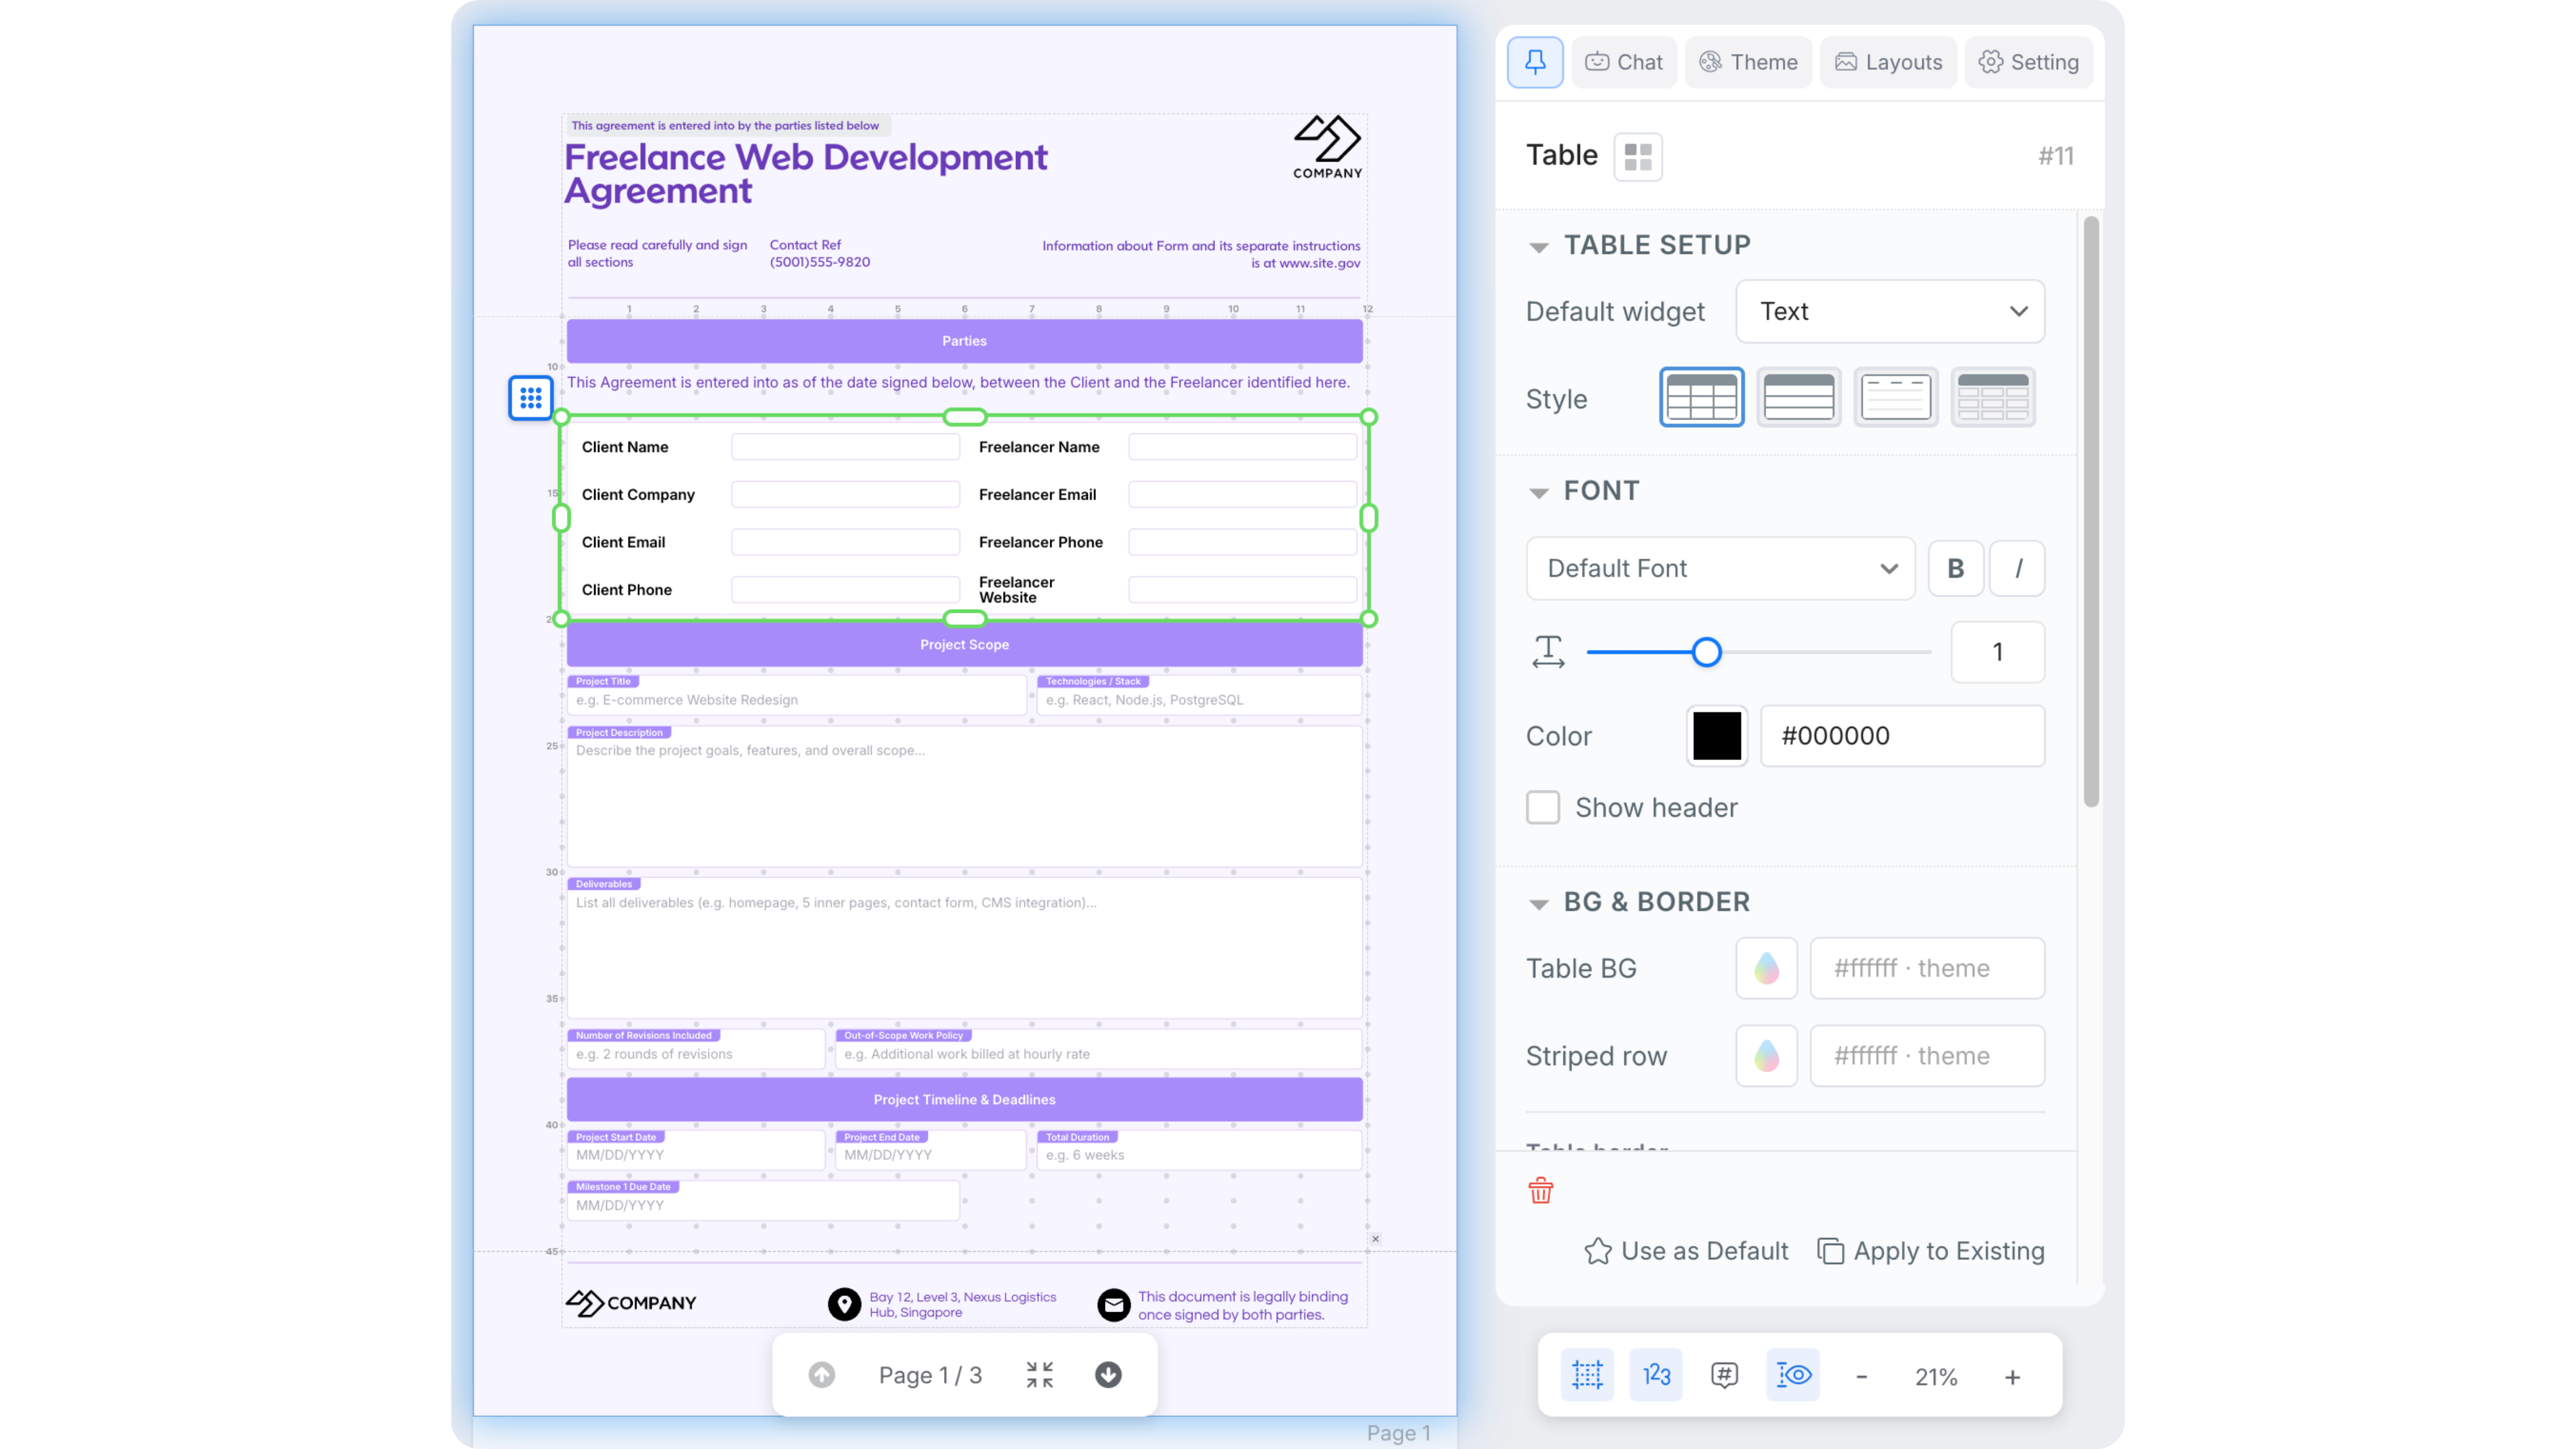Click the 21% zoom value
The height and width of the screenshot is (1449, 2576).
click(1936, 1377)
